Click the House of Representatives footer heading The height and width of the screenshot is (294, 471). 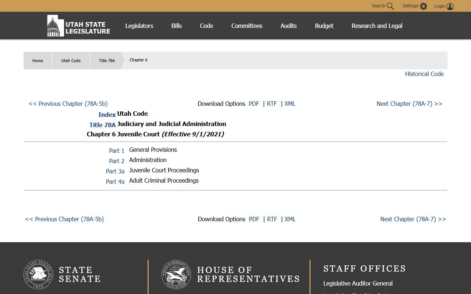pyautogui.click(x=248, y=275)
